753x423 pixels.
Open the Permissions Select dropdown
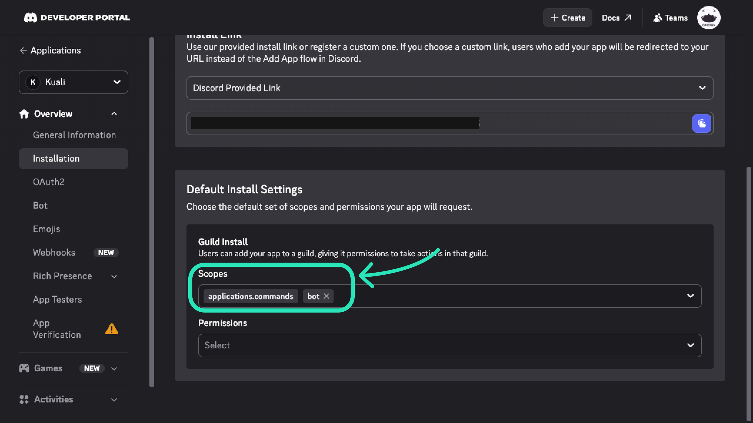coord(450,345)
